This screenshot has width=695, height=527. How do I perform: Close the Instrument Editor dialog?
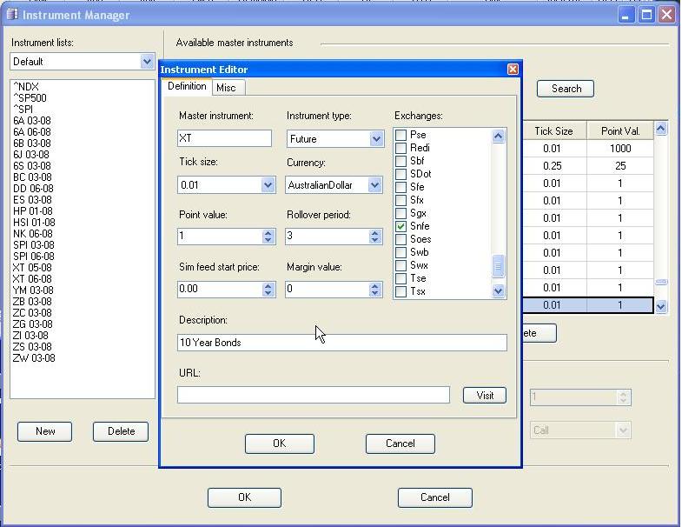[513, 70]
